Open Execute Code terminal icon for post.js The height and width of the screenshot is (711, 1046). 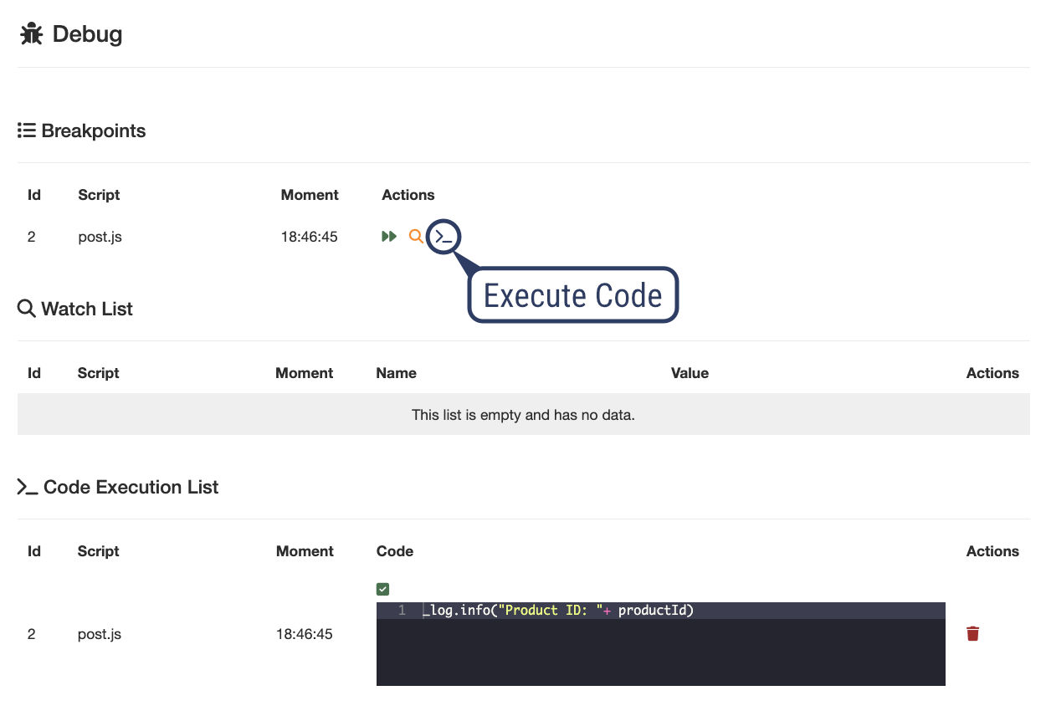click(x=444, y=238)
